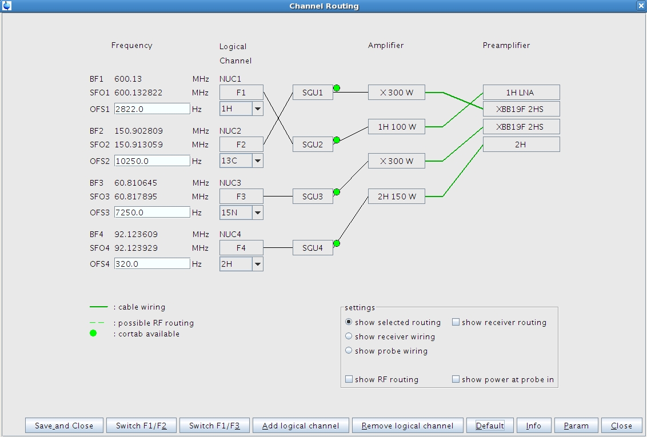Click the 2H 150 W amplifier box
Screen dimensions: 647x437
pos(396,197)
